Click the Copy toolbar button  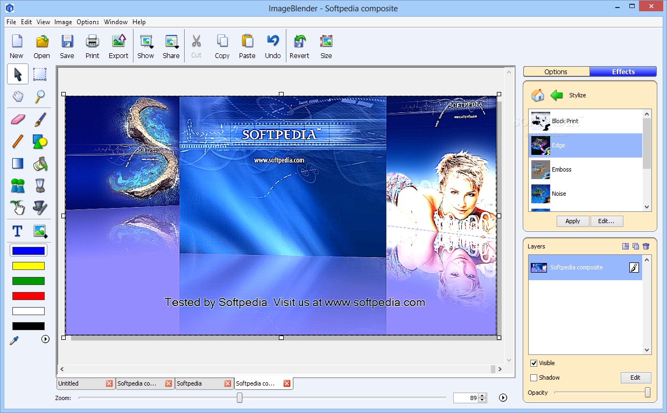pyautogui.click(x=222, y=47)
